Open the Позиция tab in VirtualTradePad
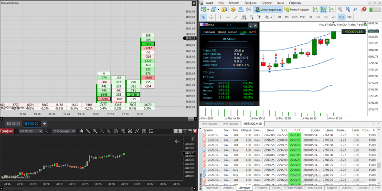 209,32
